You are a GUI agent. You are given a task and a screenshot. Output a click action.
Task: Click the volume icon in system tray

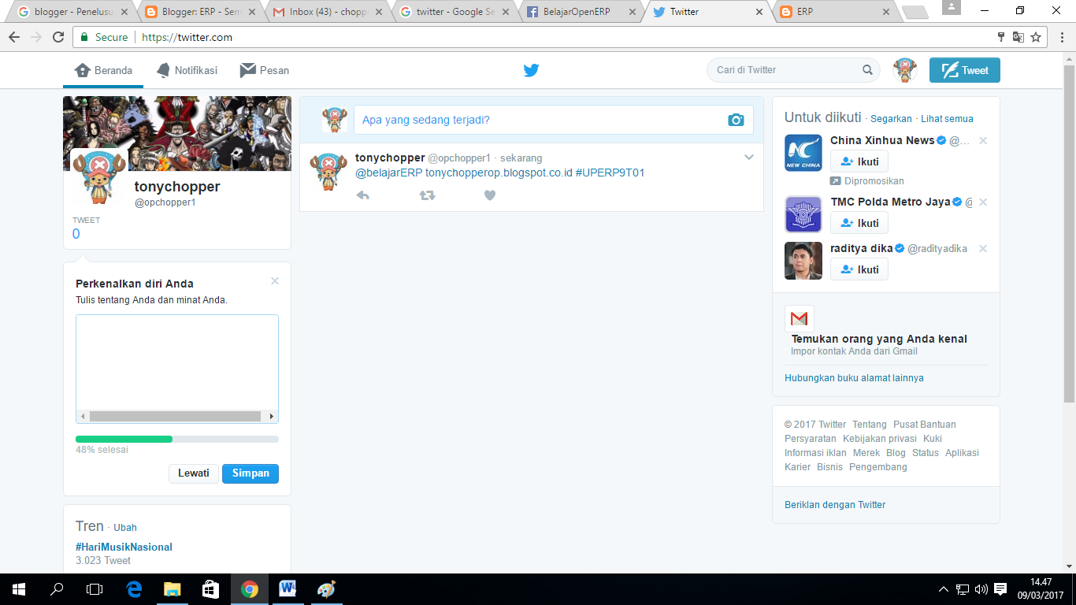coord(981,589)
